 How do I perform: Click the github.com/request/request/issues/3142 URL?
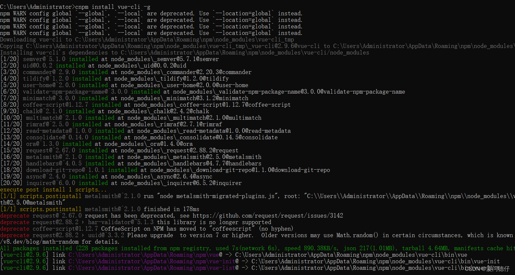coord(268,216)
